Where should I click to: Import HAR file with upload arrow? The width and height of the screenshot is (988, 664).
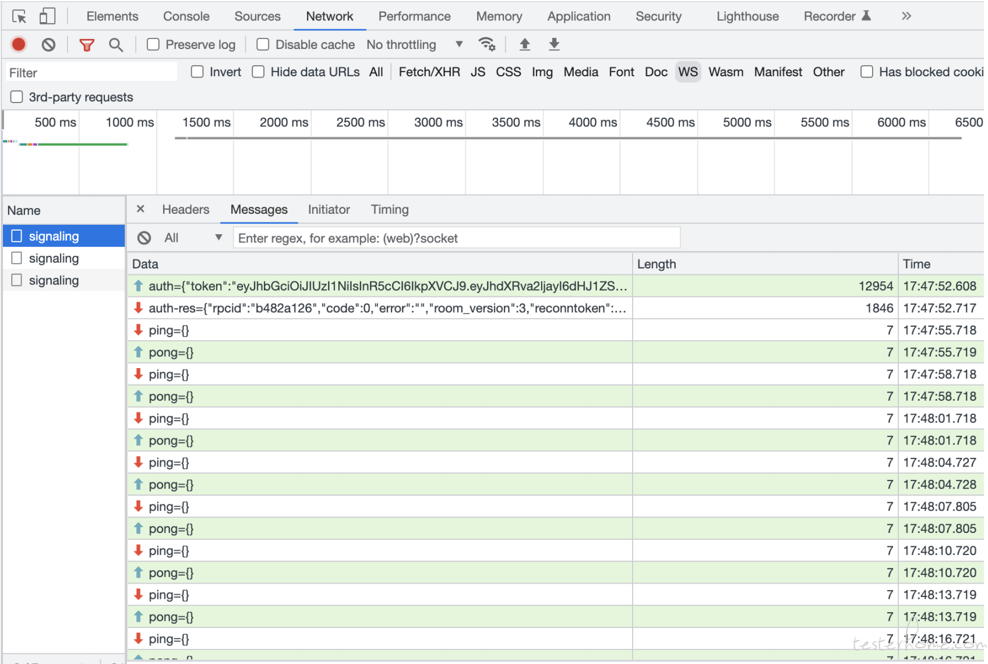525,44
